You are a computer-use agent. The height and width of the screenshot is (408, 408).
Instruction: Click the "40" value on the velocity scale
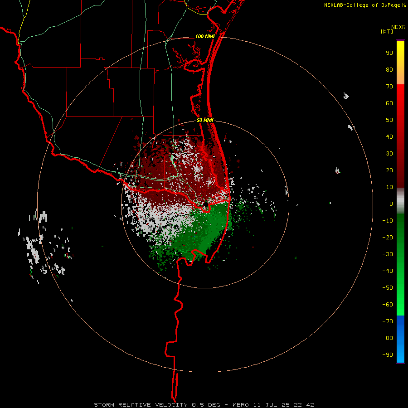tap(389, 137)
